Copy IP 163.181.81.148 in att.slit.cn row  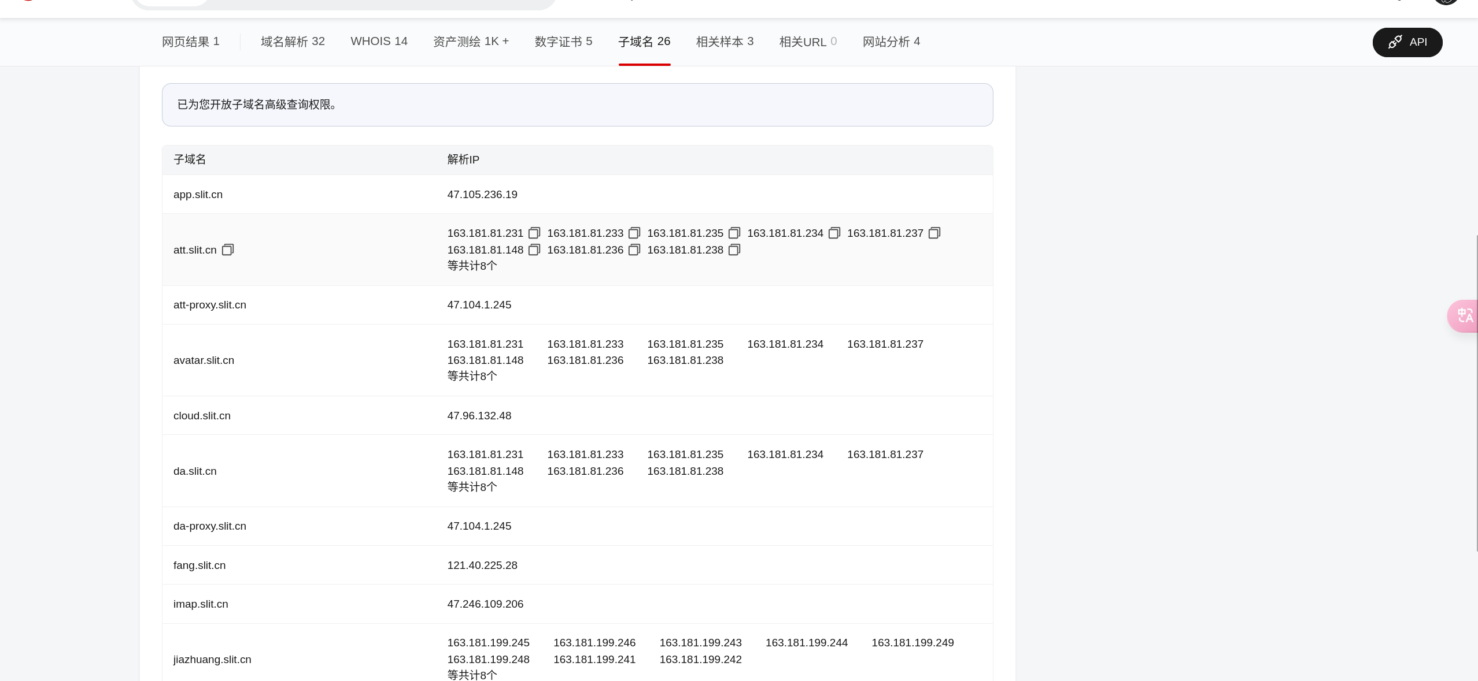[534, 250]
